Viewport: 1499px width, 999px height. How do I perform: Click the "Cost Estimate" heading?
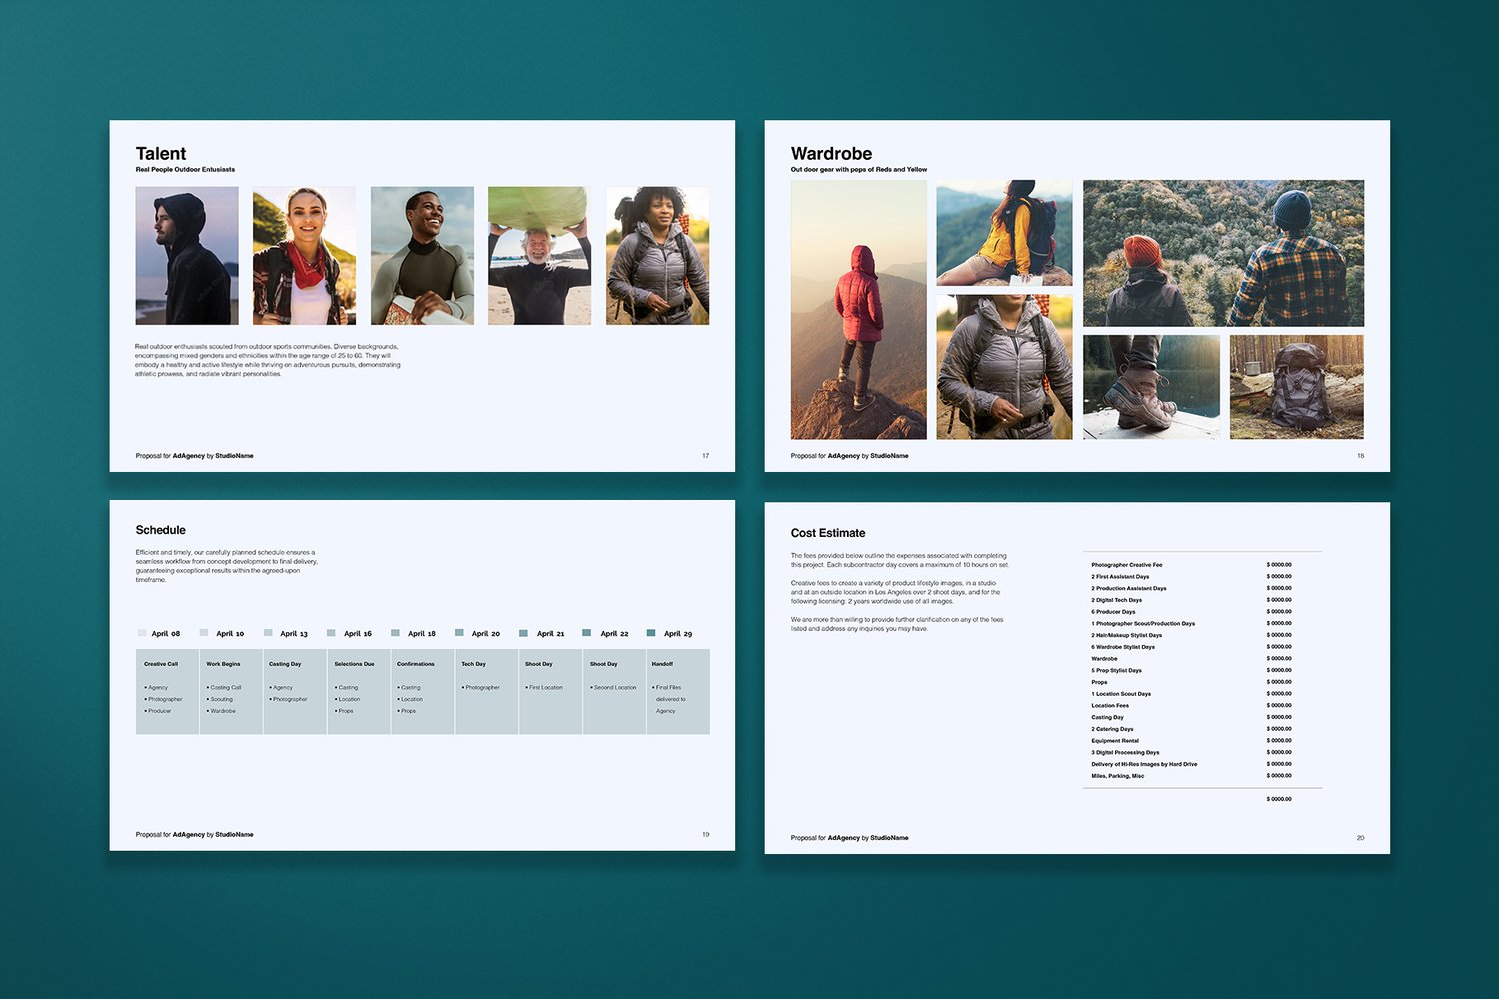tap(828, 533)
